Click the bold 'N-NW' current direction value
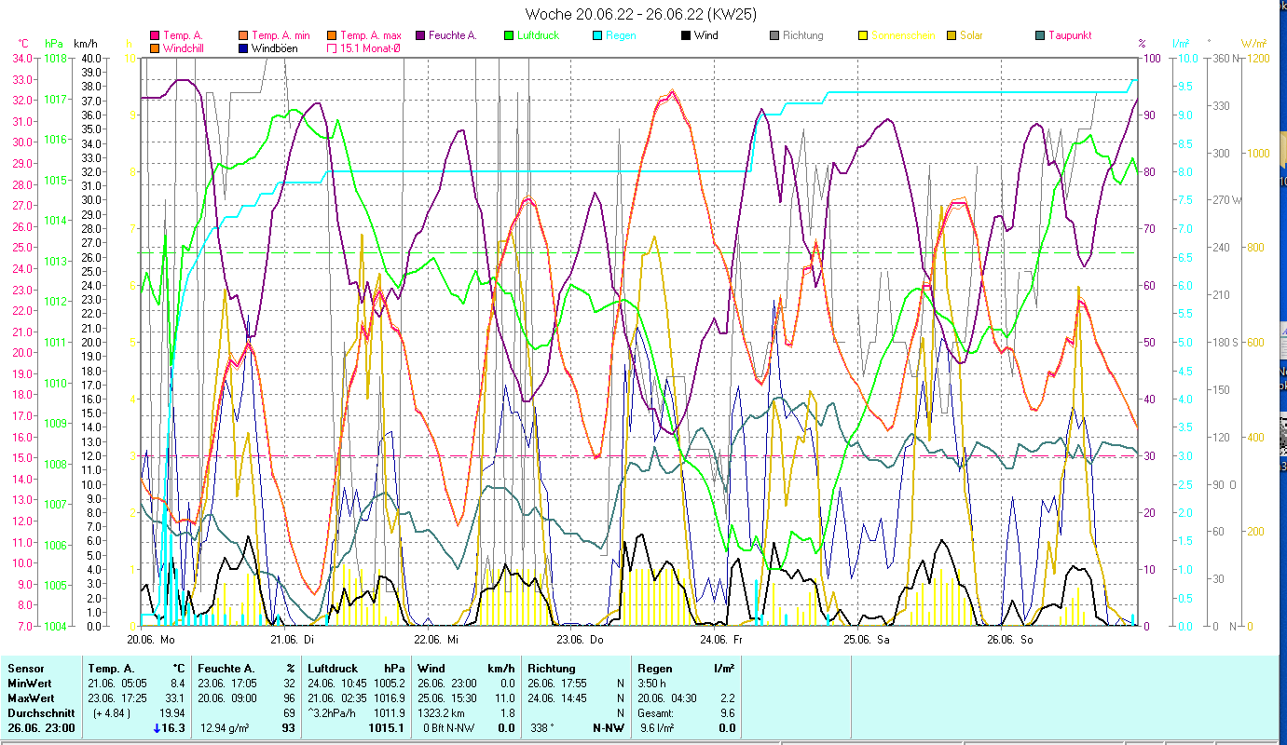Screen dimensions: 1287x745 tap(607, 728)
